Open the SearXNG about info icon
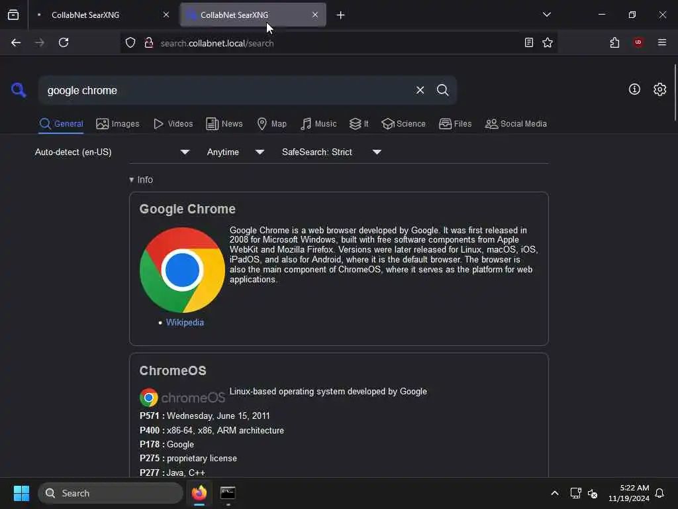 click(x=634, y=89)
